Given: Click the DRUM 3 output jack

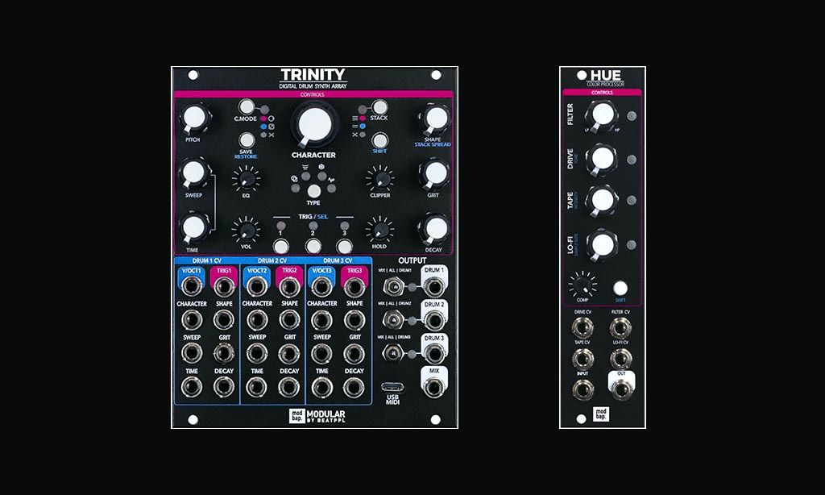Looking at the screenshot, I should click(x=434, y=354).
